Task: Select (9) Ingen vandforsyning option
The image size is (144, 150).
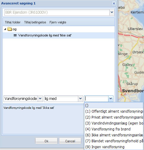Action: pyautogui.click(x=114, y=147)
